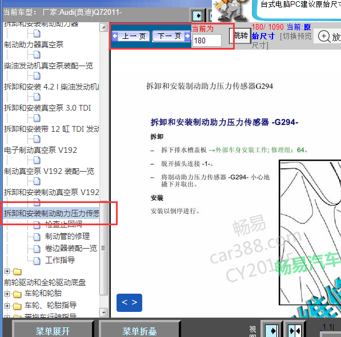Image resolution: width=341 pixels, height=337 pixels.
Task: Click the 跳转 jump button
Action: click(240, 36)
